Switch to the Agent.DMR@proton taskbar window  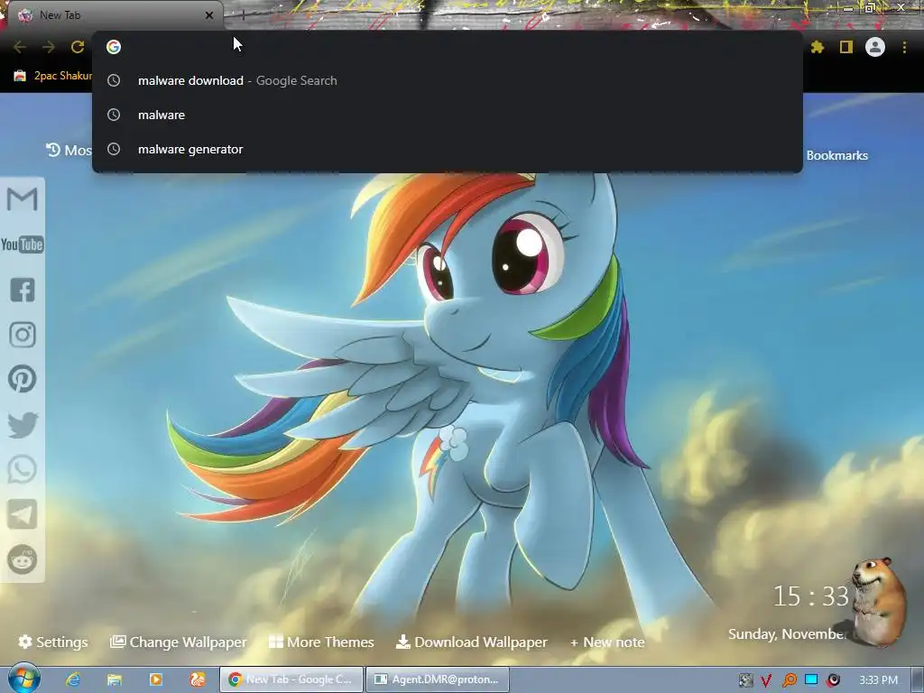pos(438,679)
